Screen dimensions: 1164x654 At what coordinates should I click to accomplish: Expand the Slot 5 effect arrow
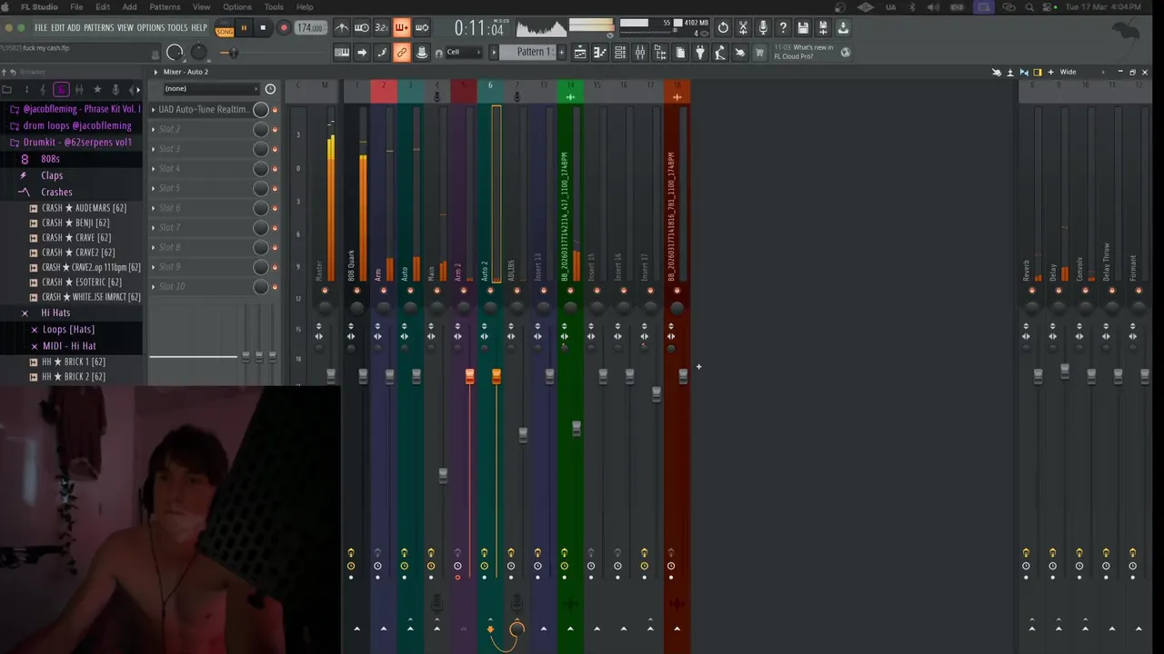click(x=153, y=188)
